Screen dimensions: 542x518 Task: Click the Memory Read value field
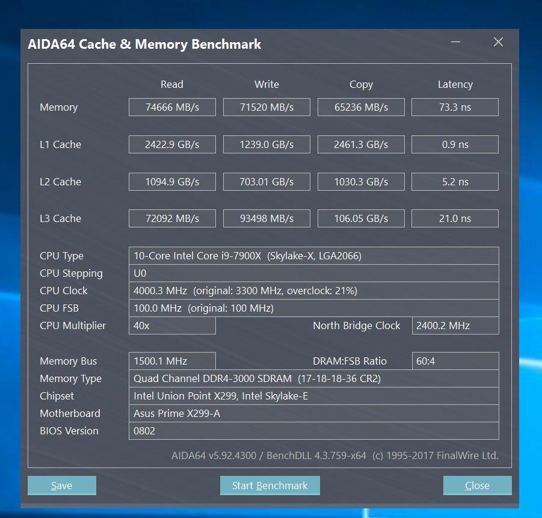click(172, 107)
